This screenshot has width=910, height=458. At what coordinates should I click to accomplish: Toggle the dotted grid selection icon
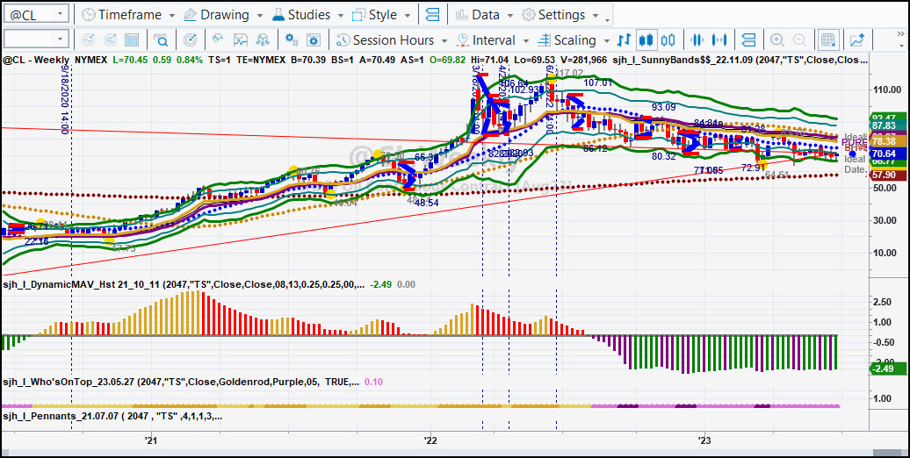pyautogui.click(x=828, y=40)
